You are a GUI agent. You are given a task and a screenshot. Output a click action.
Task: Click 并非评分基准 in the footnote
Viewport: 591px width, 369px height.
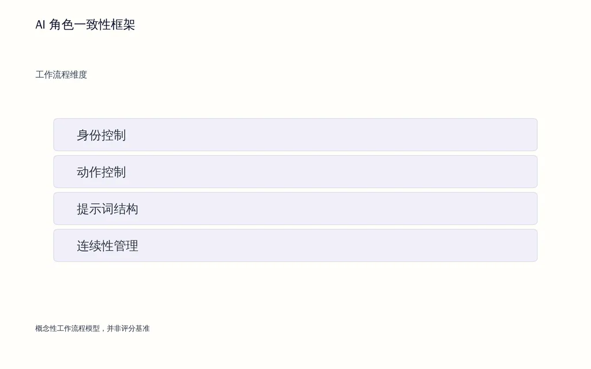point(128,328)
